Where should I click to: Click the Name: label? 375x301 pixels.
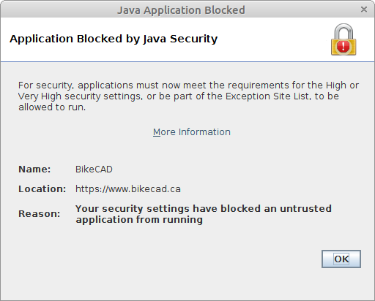pyautogui.click(x=34, y=169)
